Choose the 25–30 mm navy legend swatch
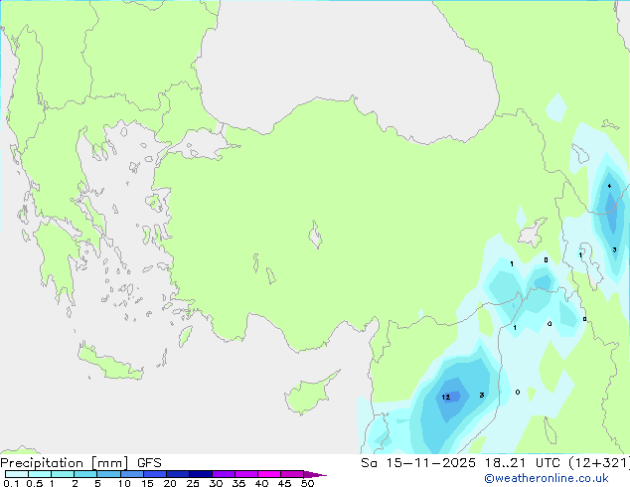630x487 pixels. (x=200, y=474)
